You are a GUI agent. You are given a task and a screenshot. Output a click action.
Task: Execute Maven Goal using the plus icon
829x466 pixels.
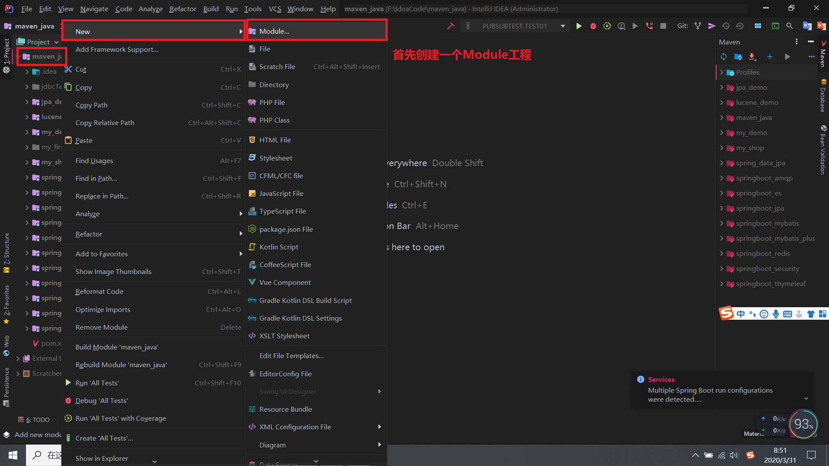tap(769, 57)
